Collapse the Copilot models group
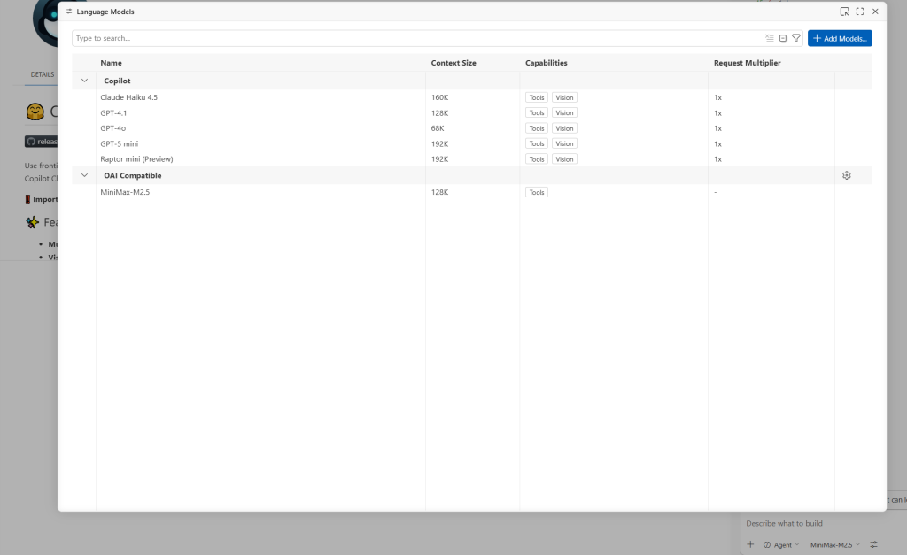Screen dimensions: 907x555 [84, 81]
